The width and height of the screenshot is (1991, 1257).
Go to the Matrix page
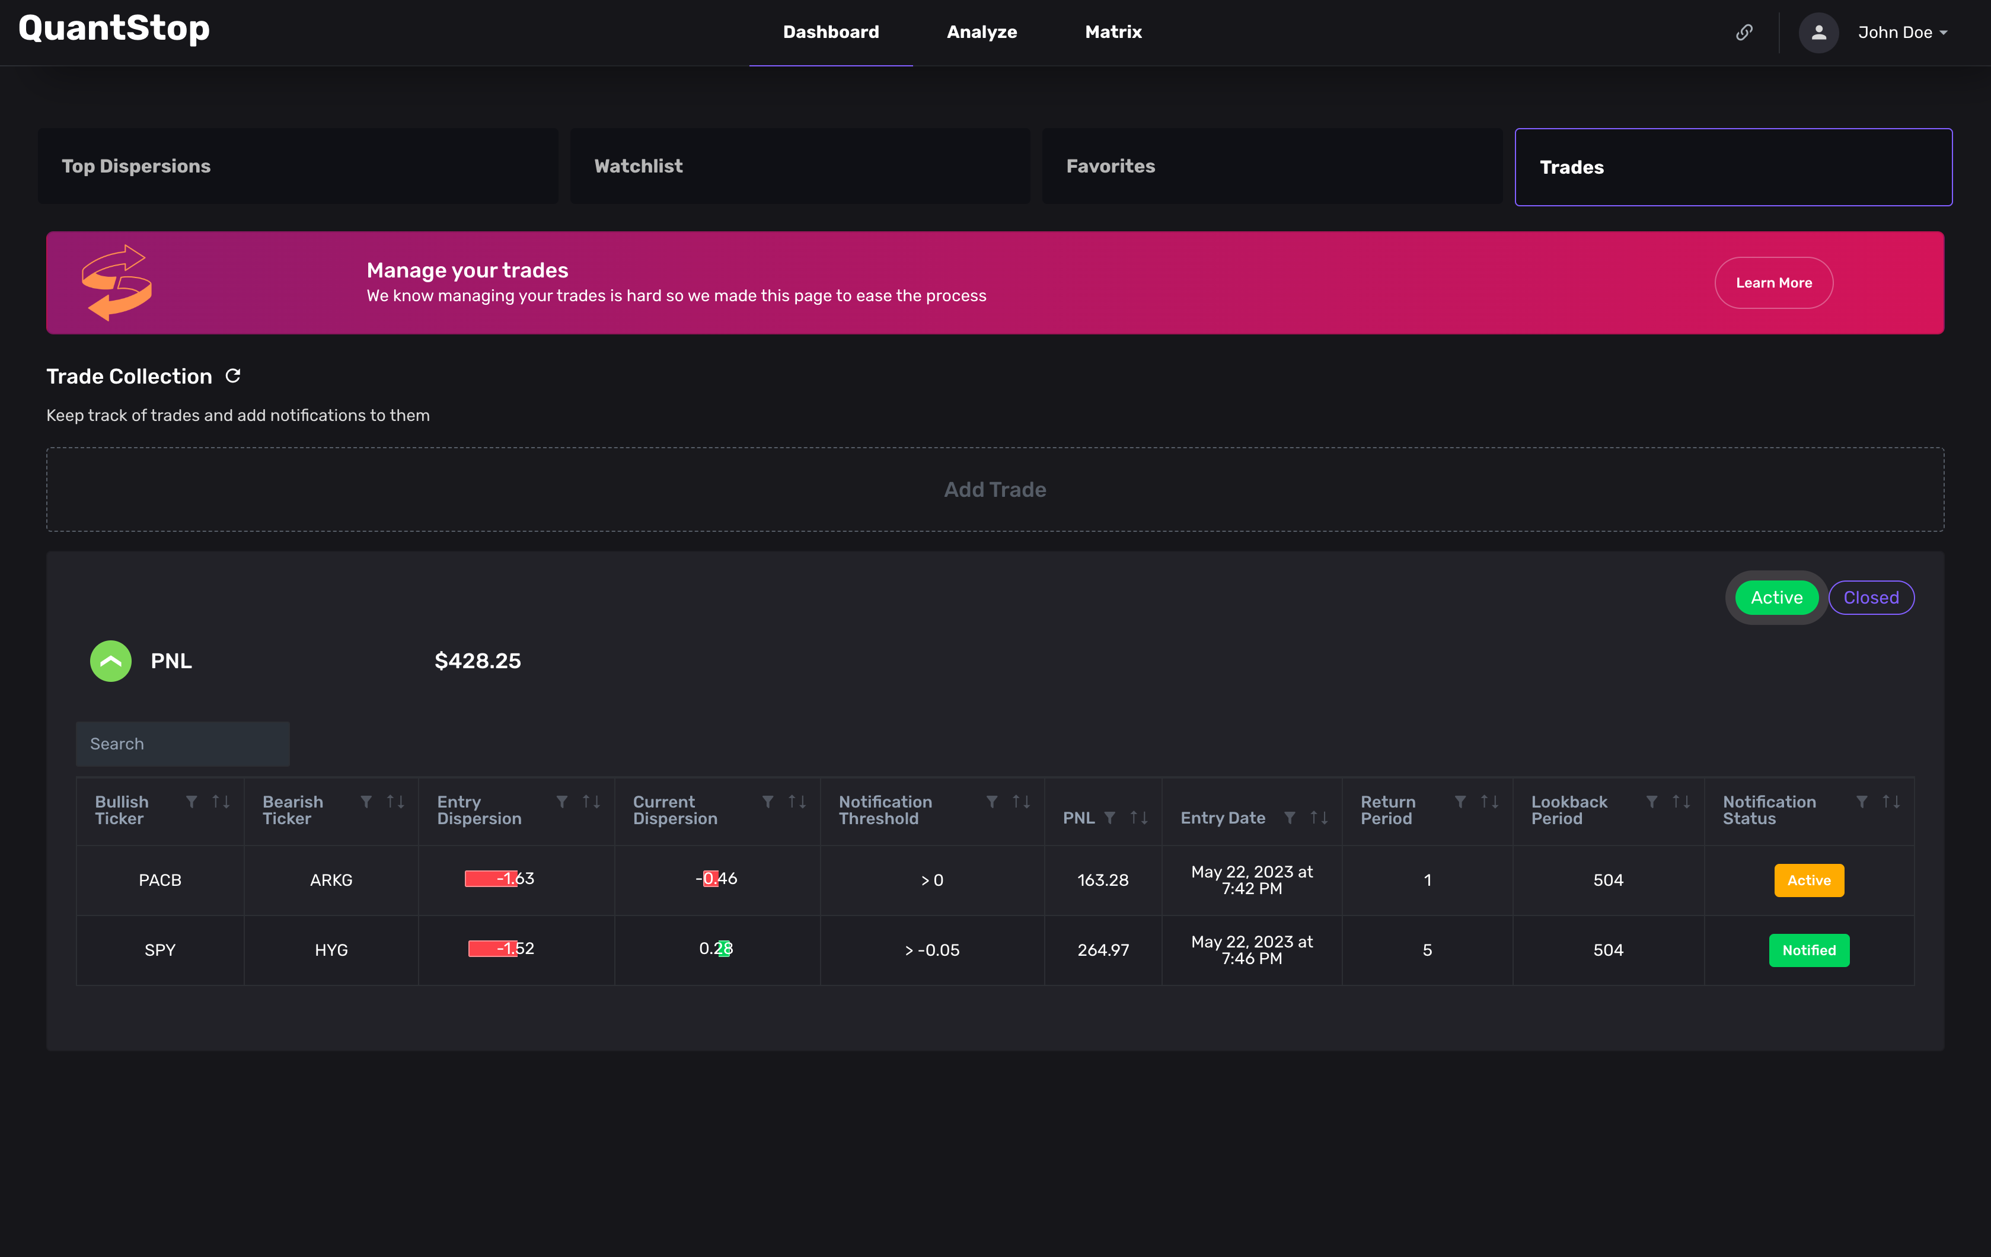(1113, 32)
